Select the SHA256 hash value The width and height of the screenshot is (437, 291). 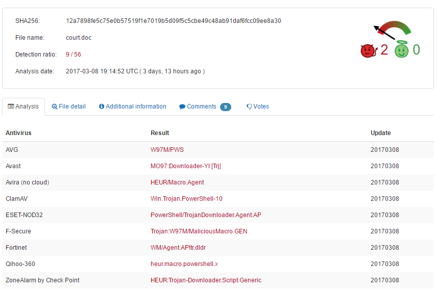[x=174, y=21]
